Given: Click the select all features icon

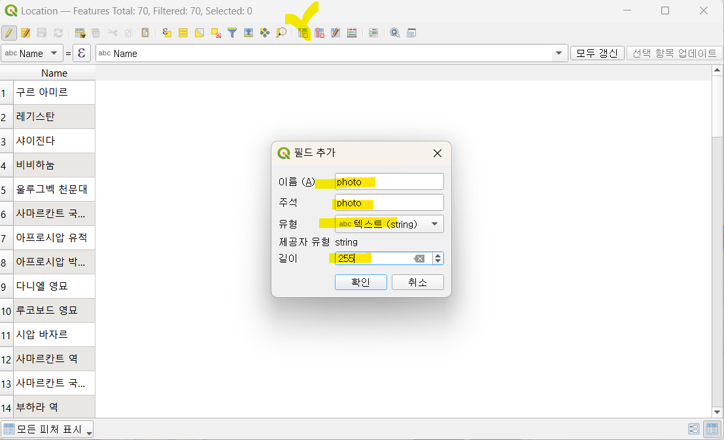Looking at the screenshot, I should pyautogui.click(x=183, y=33).
